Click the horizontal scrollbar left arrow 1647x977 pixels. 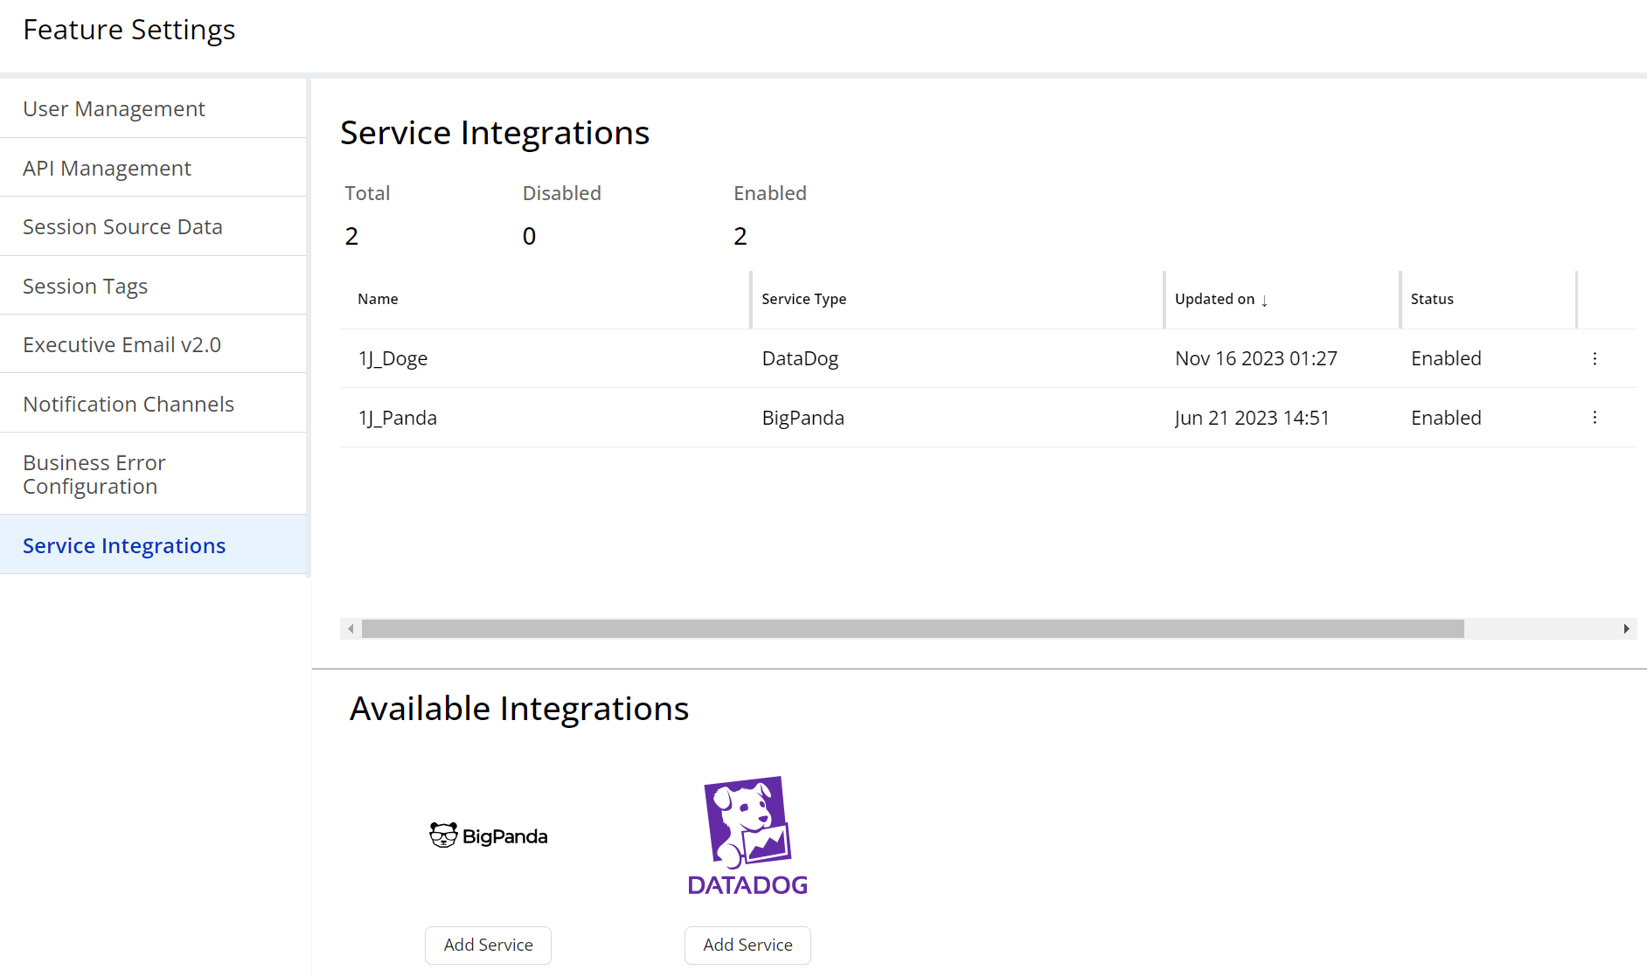351,628
